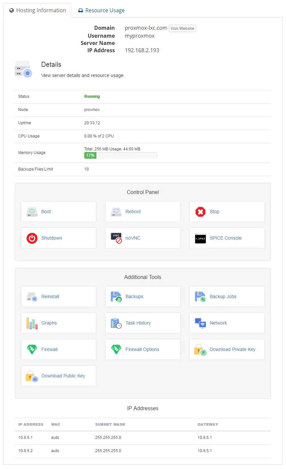Click the domain proxmox-lxc.com text
Screen dimensions: 287x469
(x=146, y=28)
